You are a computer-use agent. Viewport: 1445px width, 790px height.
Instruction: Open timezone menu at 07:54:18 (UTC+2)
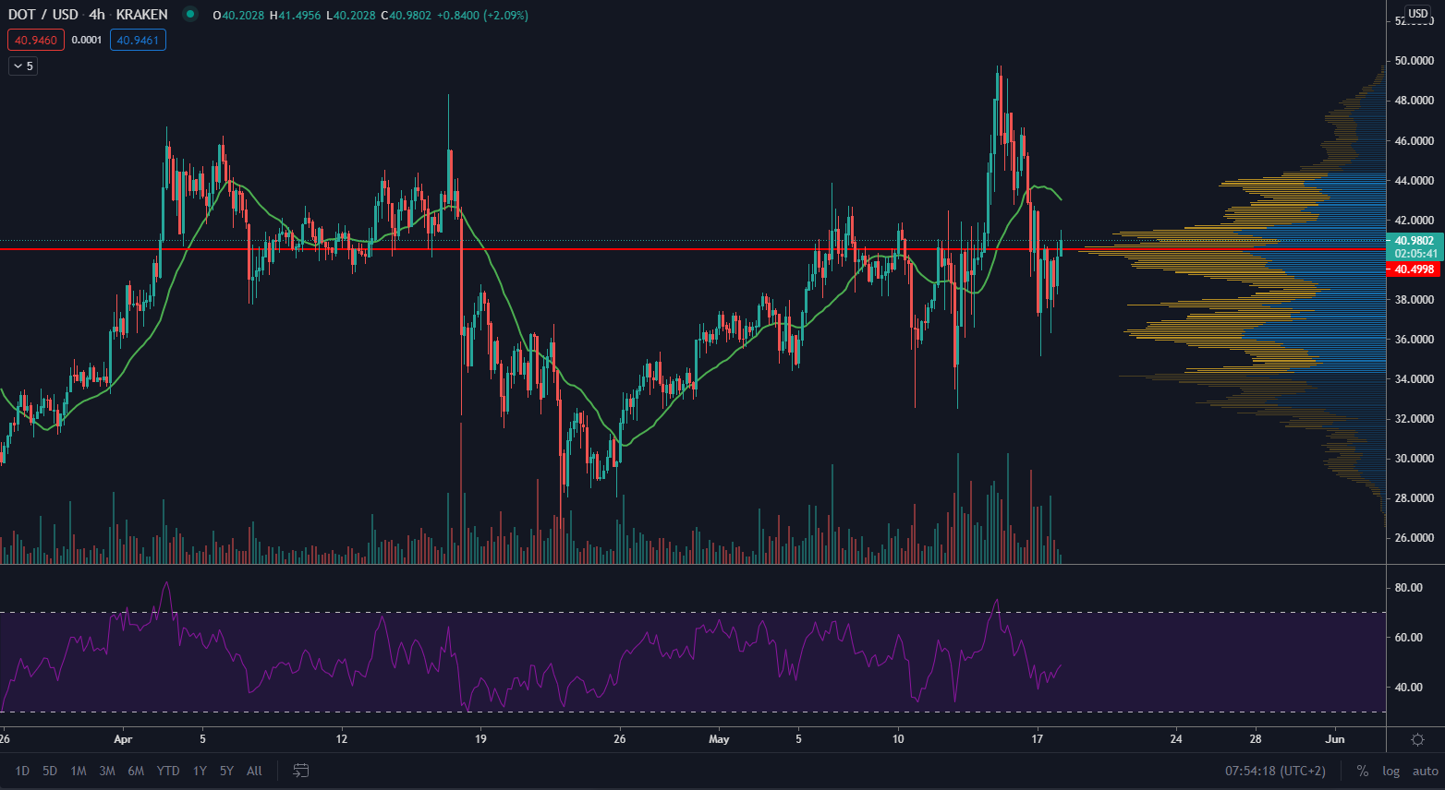[x=1275, y=771]
